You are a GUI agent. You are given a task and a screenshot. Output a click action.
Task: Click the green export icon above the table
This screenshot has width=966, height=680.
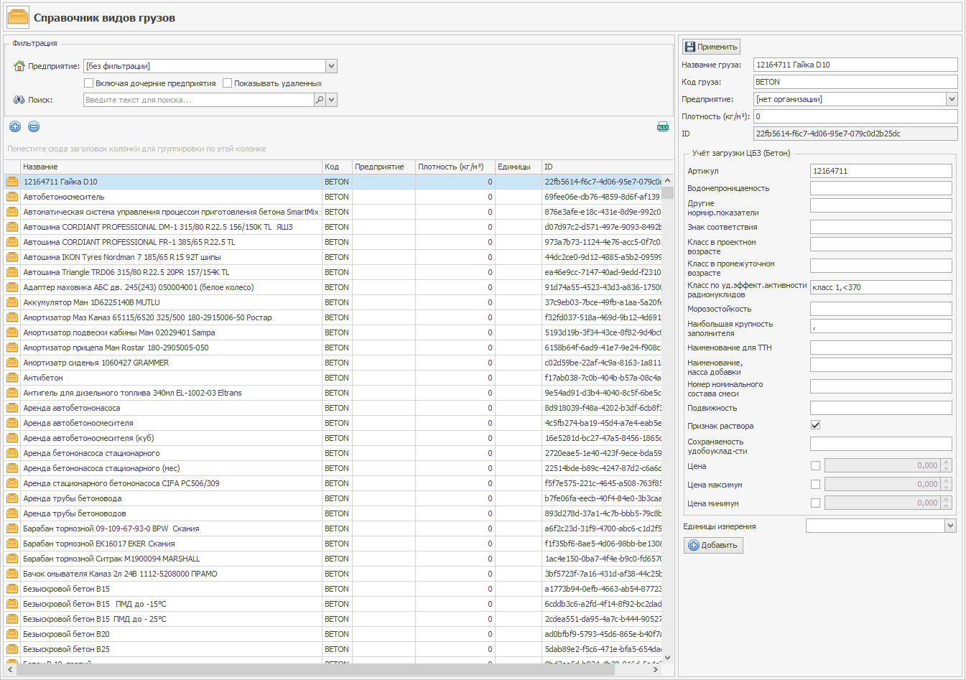(662, 127)
